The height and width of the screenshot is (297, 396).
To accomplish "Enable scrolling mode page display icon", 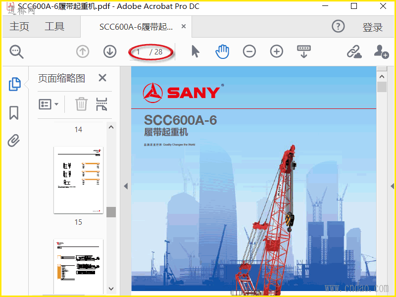I will coord(304,52).
